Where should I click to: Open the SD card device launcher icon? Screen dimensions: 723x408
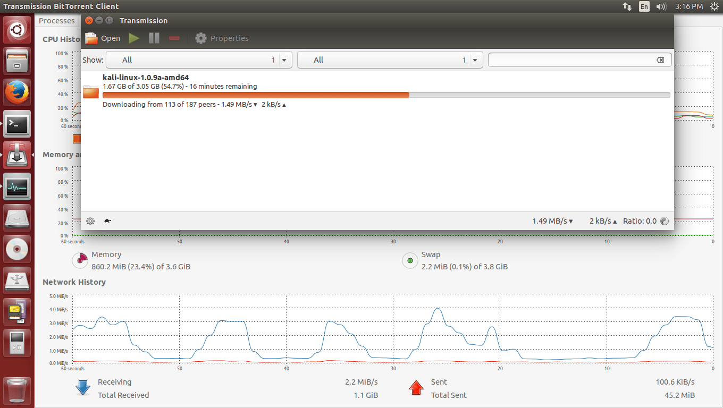click(18, 311)
